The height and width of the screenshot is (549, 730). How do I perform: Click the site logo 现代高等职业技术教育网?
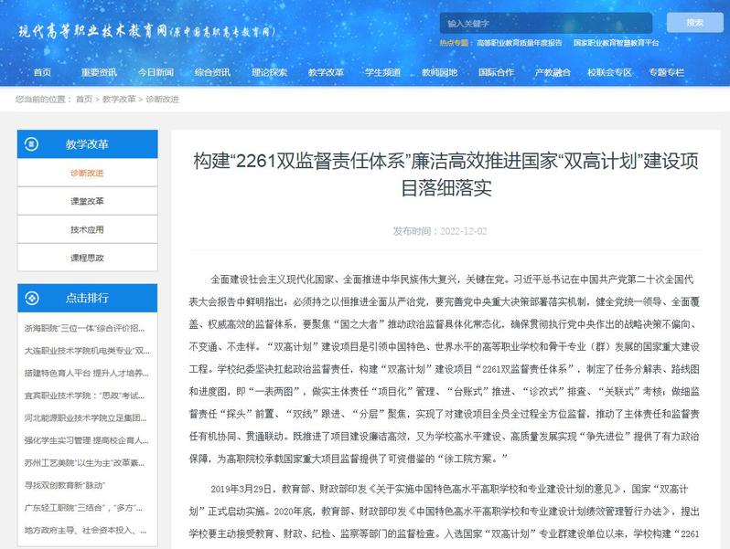pos(146,30)
